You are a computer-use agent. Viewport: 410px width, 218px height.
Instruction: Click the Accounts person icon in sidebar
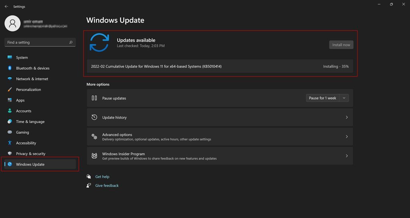pyautogui.click(x=10, y=111)
